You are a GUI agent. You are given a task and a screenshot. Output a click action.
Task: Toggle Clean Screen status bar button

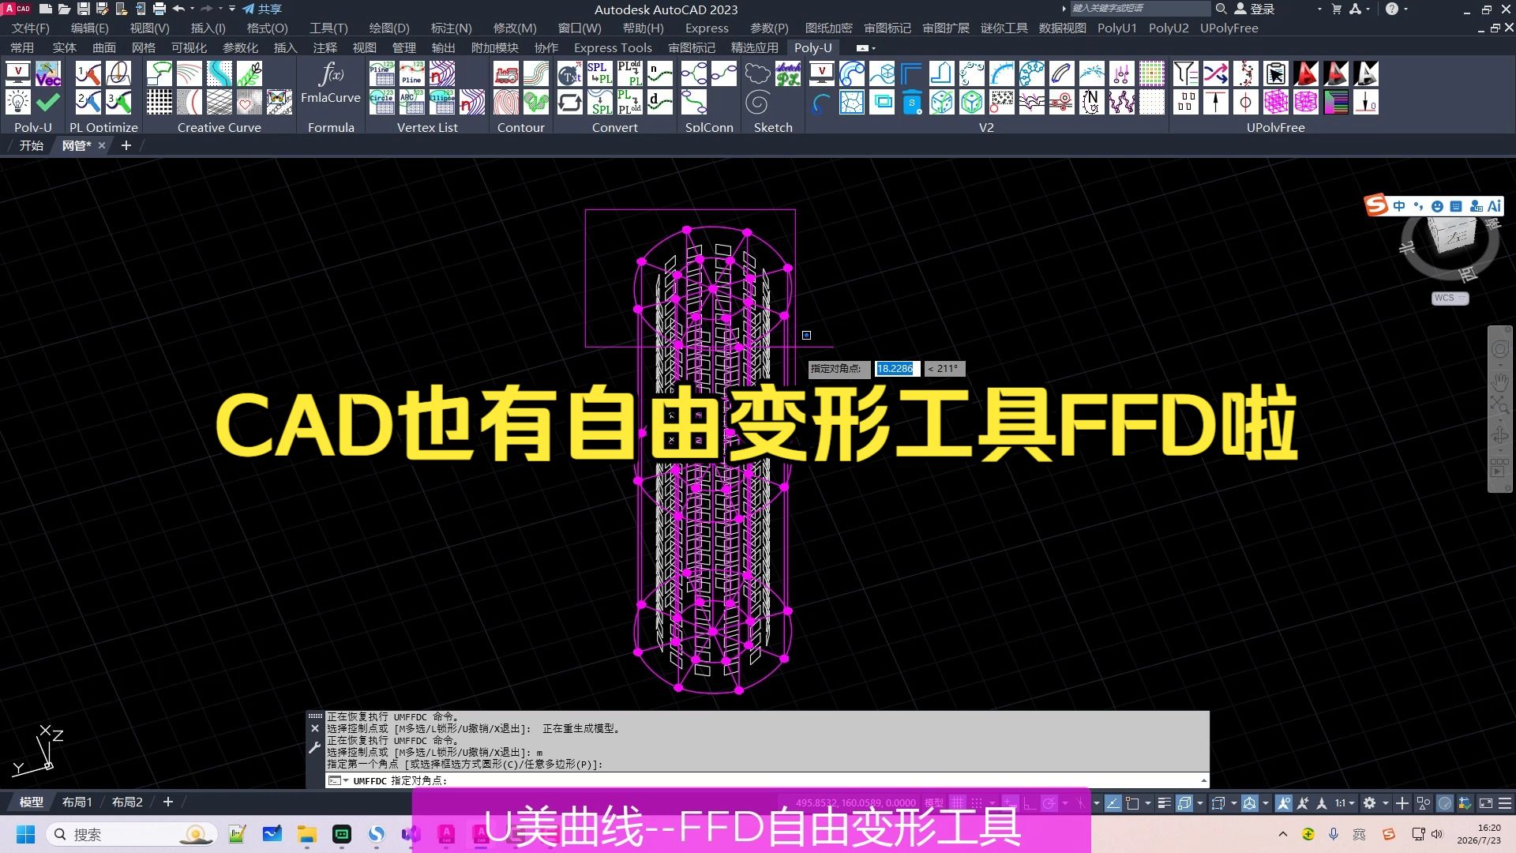(1485, 803)
